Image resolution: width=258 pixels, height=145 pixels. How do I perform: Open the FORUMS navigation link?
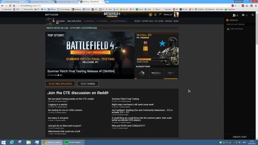[x=169, y=21]
